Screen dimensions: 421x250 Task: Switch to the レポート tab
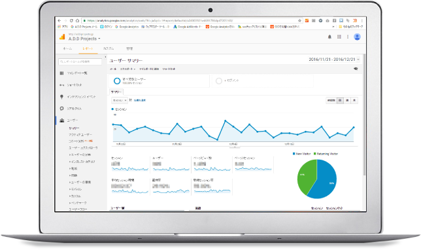coord(88,48)
